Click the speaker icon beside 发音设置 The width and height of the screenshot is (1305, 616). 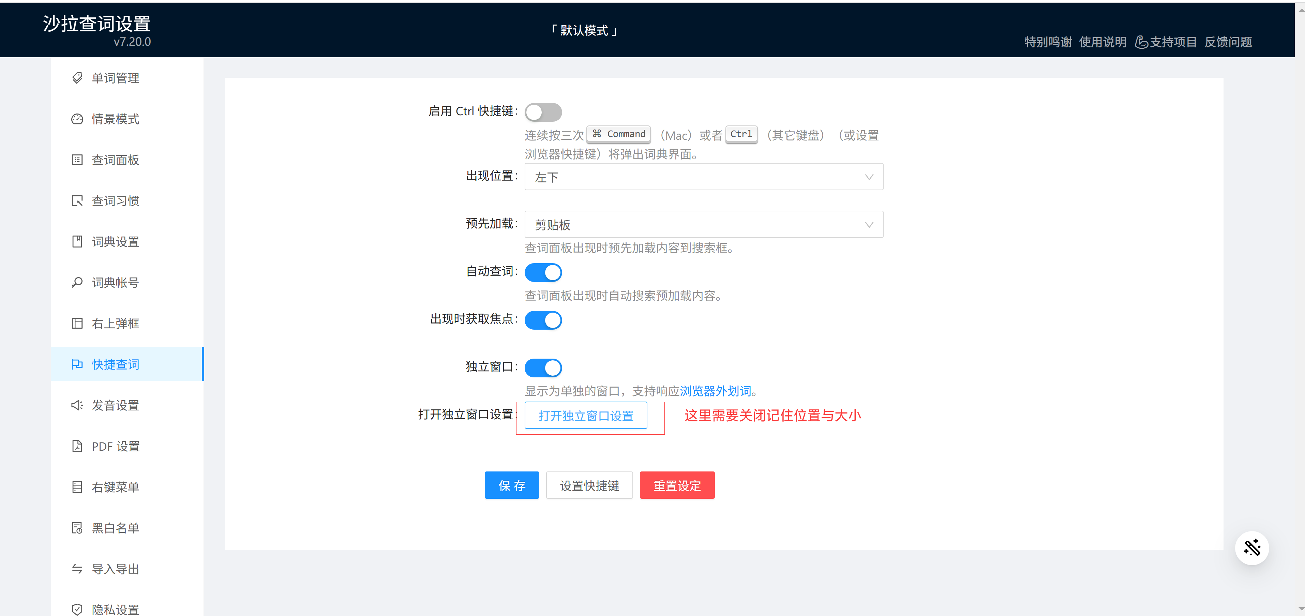[77, 405]
